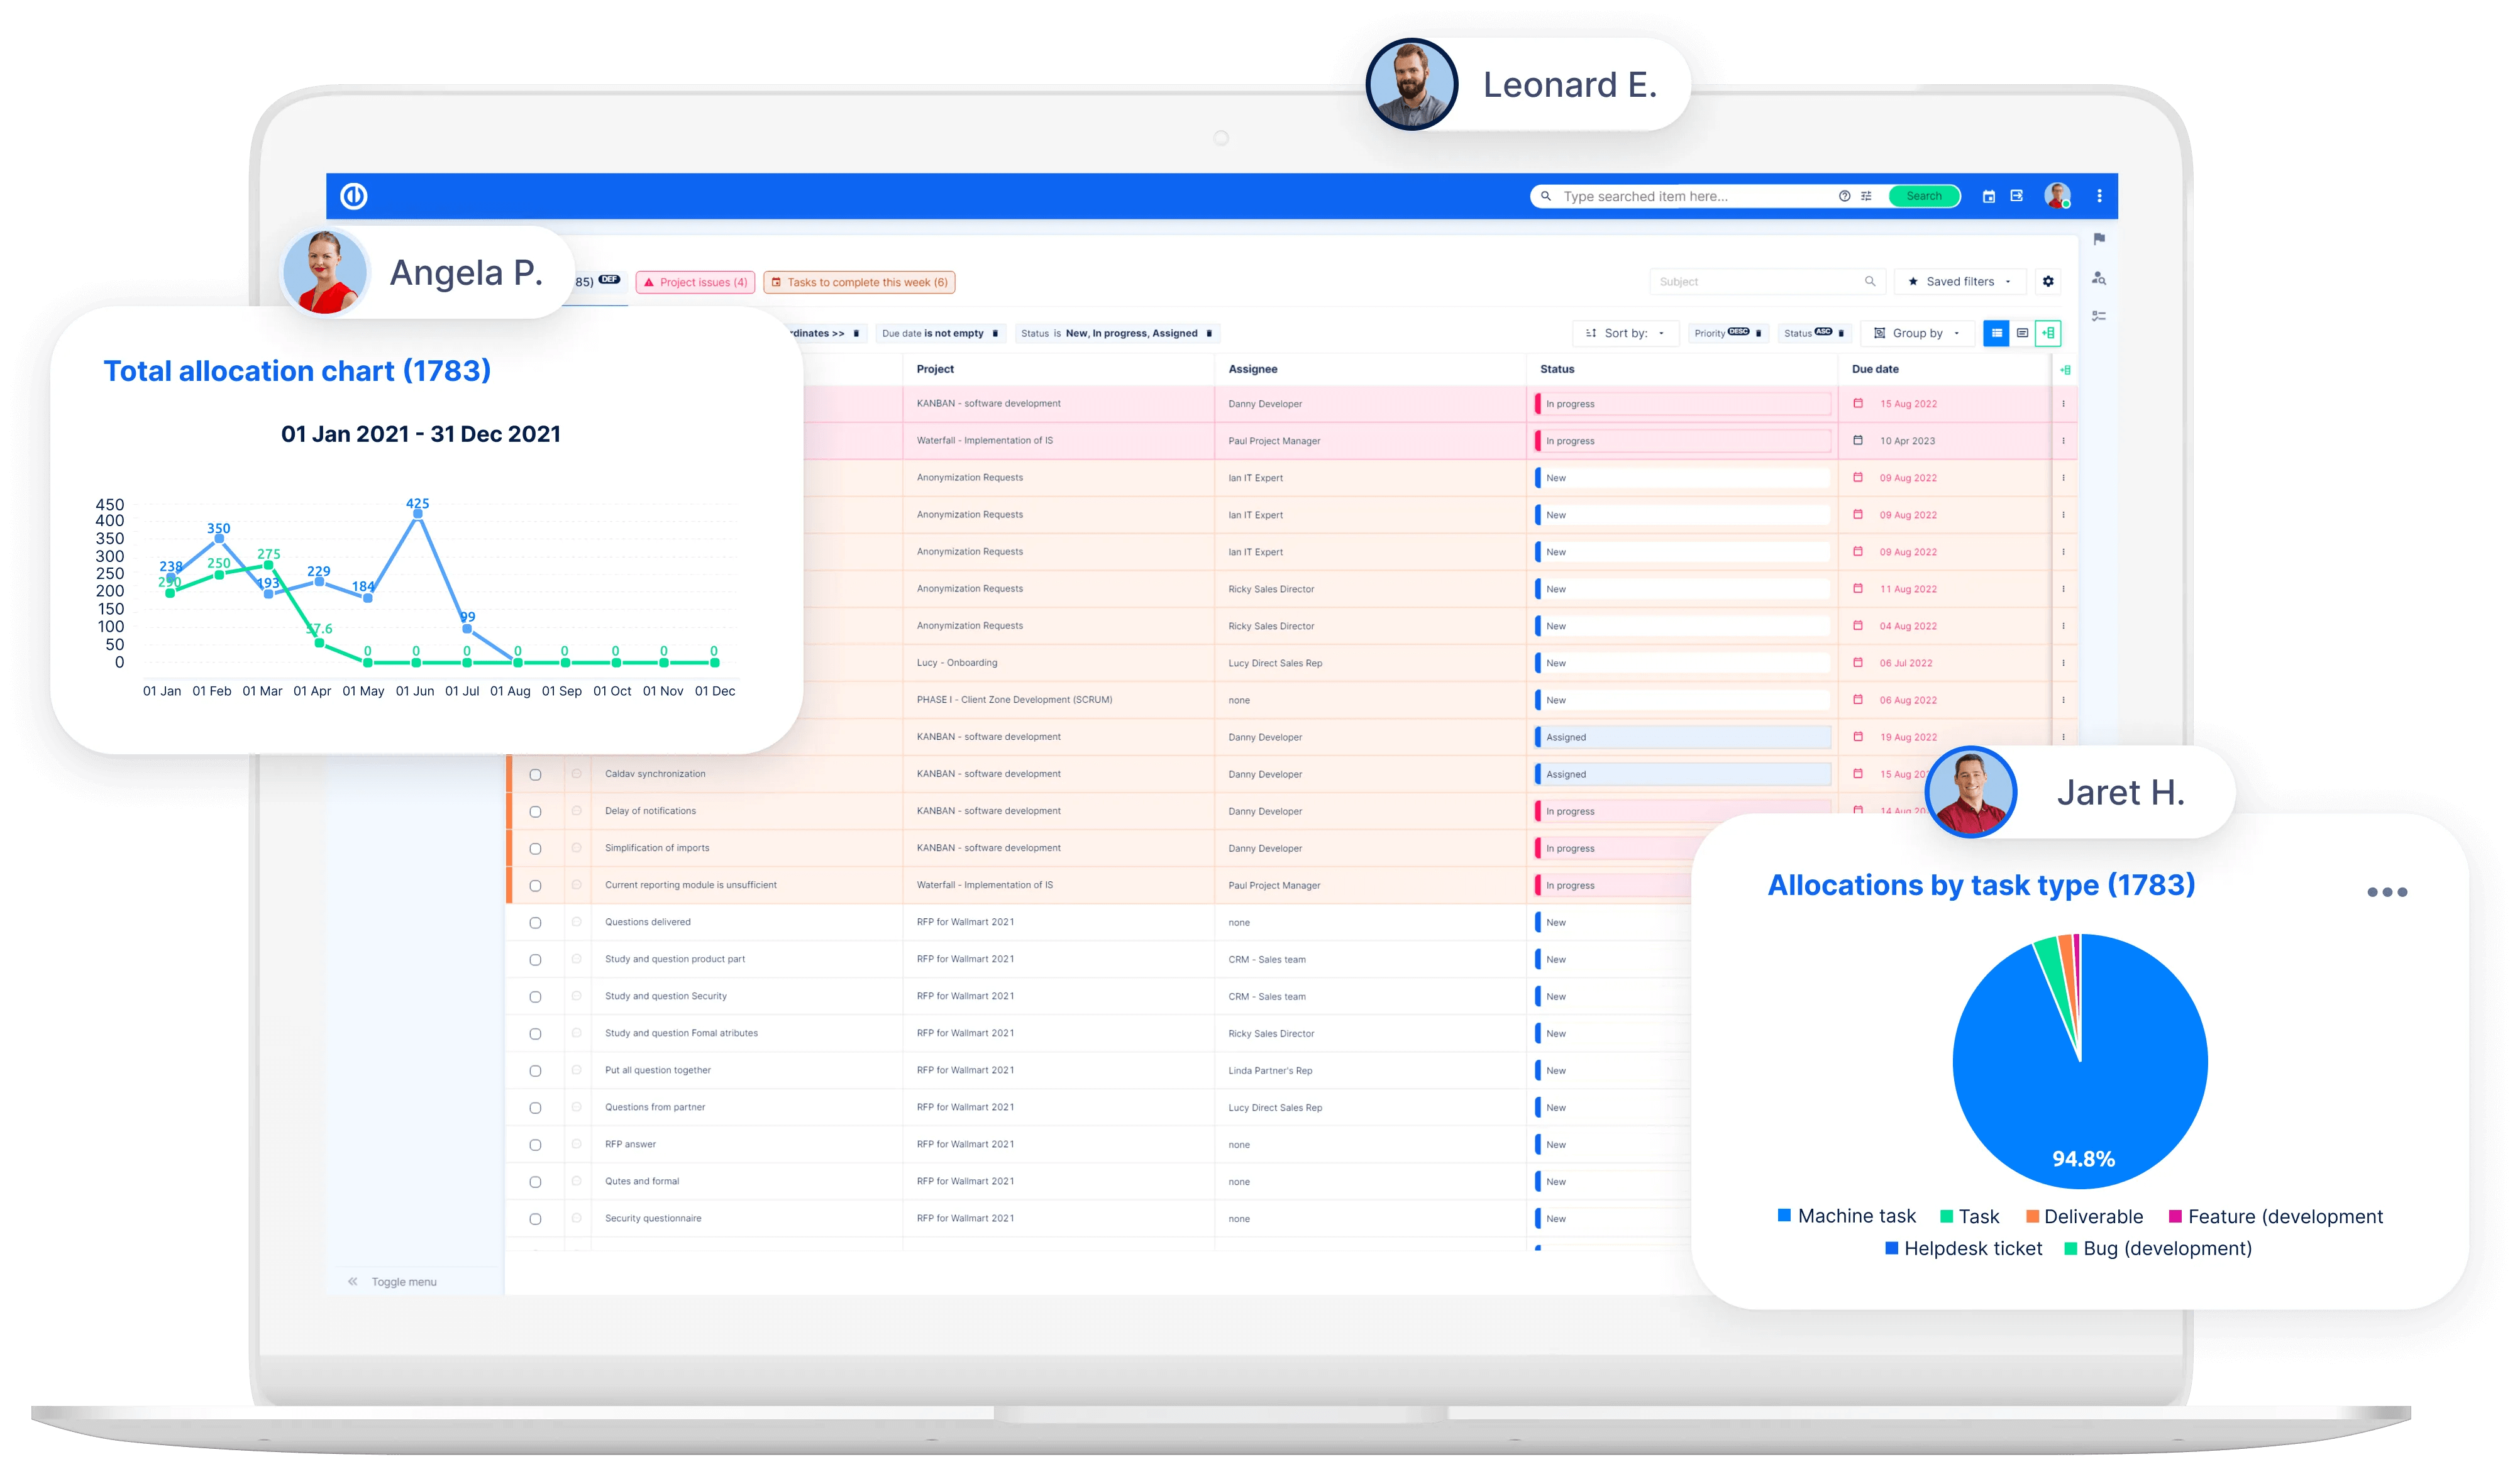Switch to the blue list view icon

coord(1996,333)
